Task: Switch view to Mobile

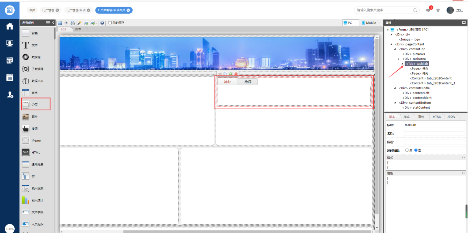Action: (x=369, y=23)
